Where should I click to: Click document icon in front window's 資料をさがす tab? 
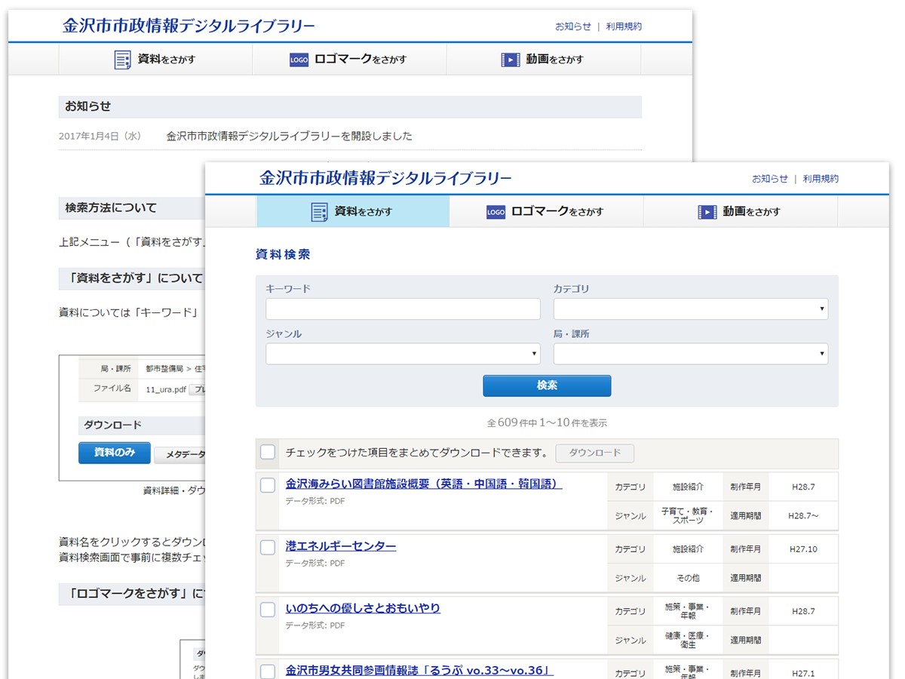point(320,212)
